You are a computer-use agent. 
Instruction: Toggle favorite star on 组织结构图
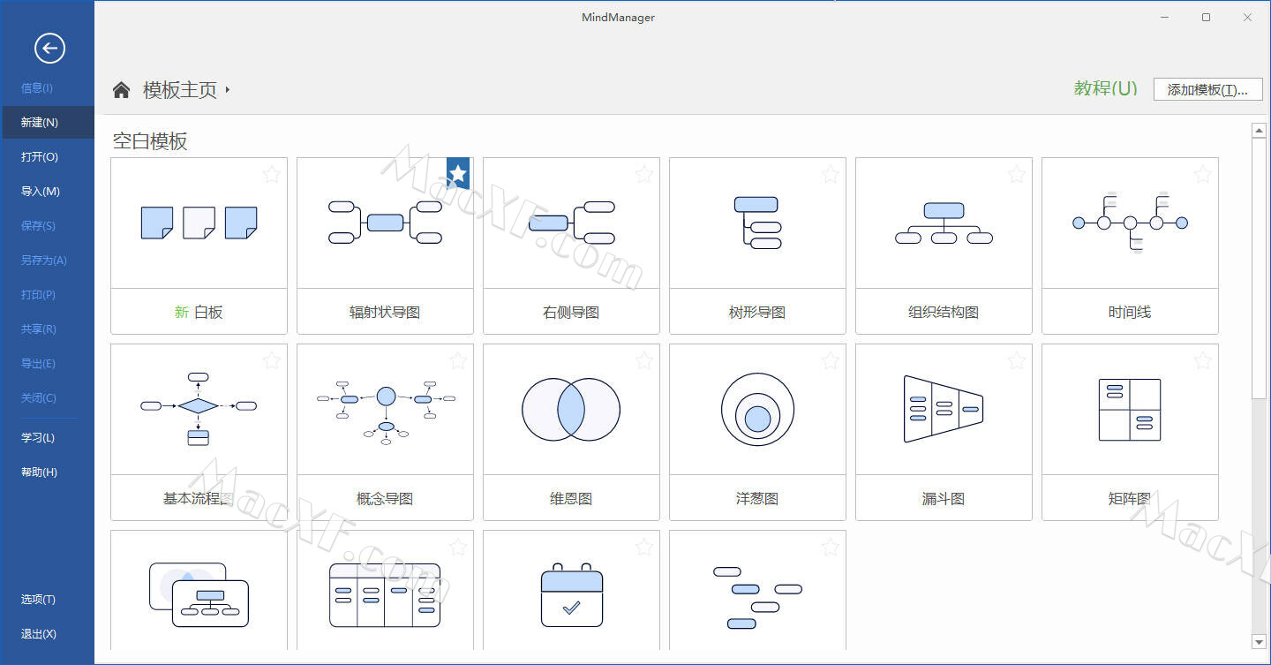point(1017,174)
